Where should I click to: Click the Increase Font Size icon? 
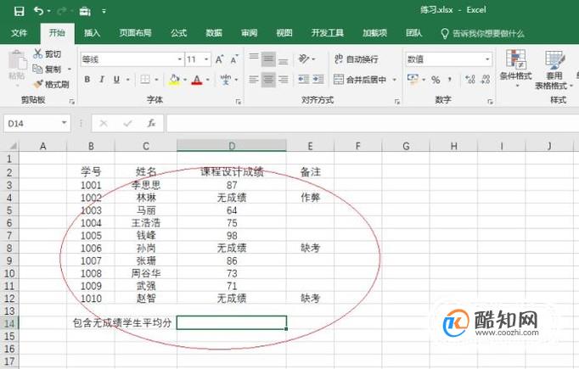pyautogui.click(x=219, y=59)
